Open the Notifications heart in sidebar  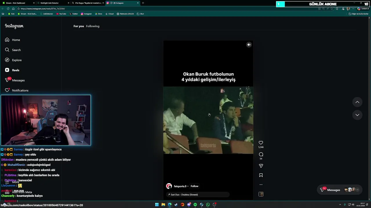pos(17,90)
